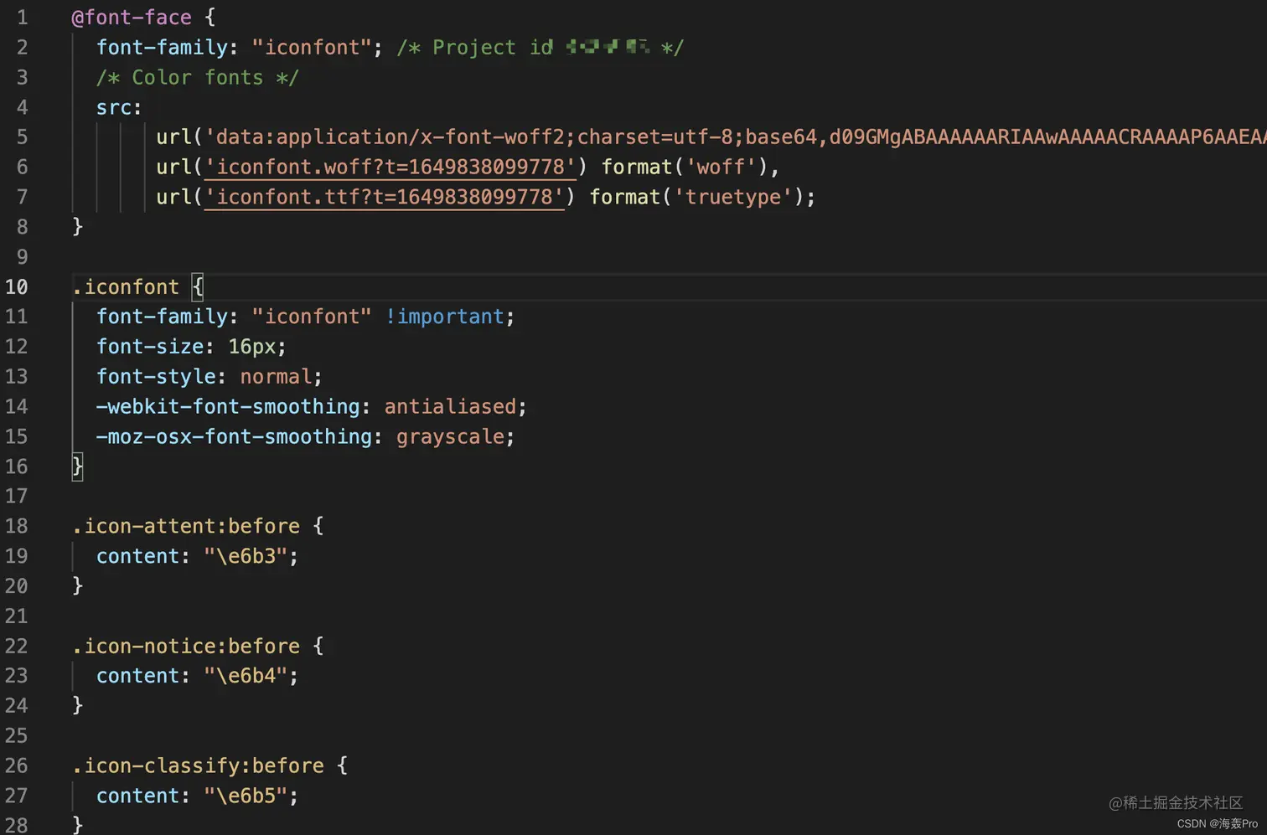Click the Project id comment
This screenshot has height=835, width=1267.
click(x=540, y=48)
